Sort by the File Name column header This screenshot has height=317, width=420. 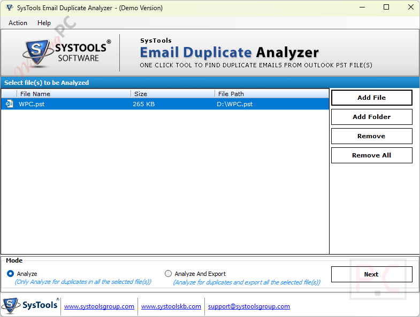pos(74,94)
